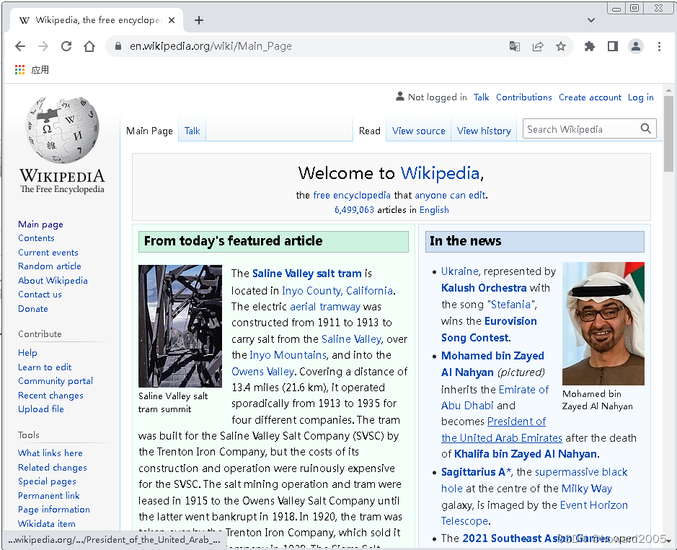The height and width of the screenshot is (550, 677).
Task: Open the Recent changes link
Action: coord(50,395)
